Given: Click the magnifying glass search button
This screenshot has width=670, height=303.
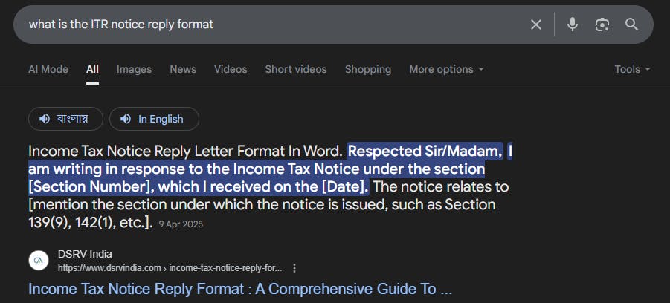Looking at the screenshot, I should pos(631,25).
